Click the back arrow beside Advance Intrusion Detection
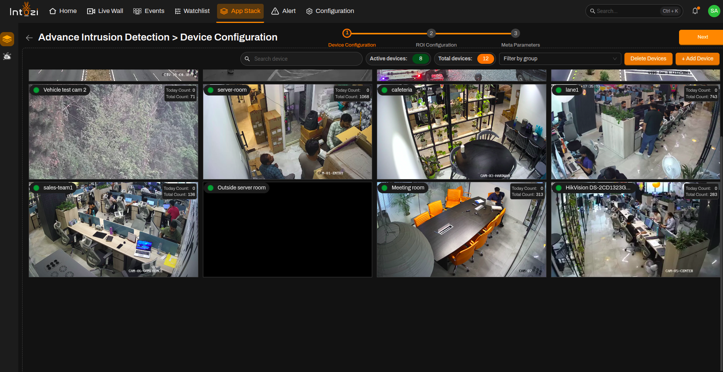Viewport: 723px width, 372px height. click(x=29, y=37)
